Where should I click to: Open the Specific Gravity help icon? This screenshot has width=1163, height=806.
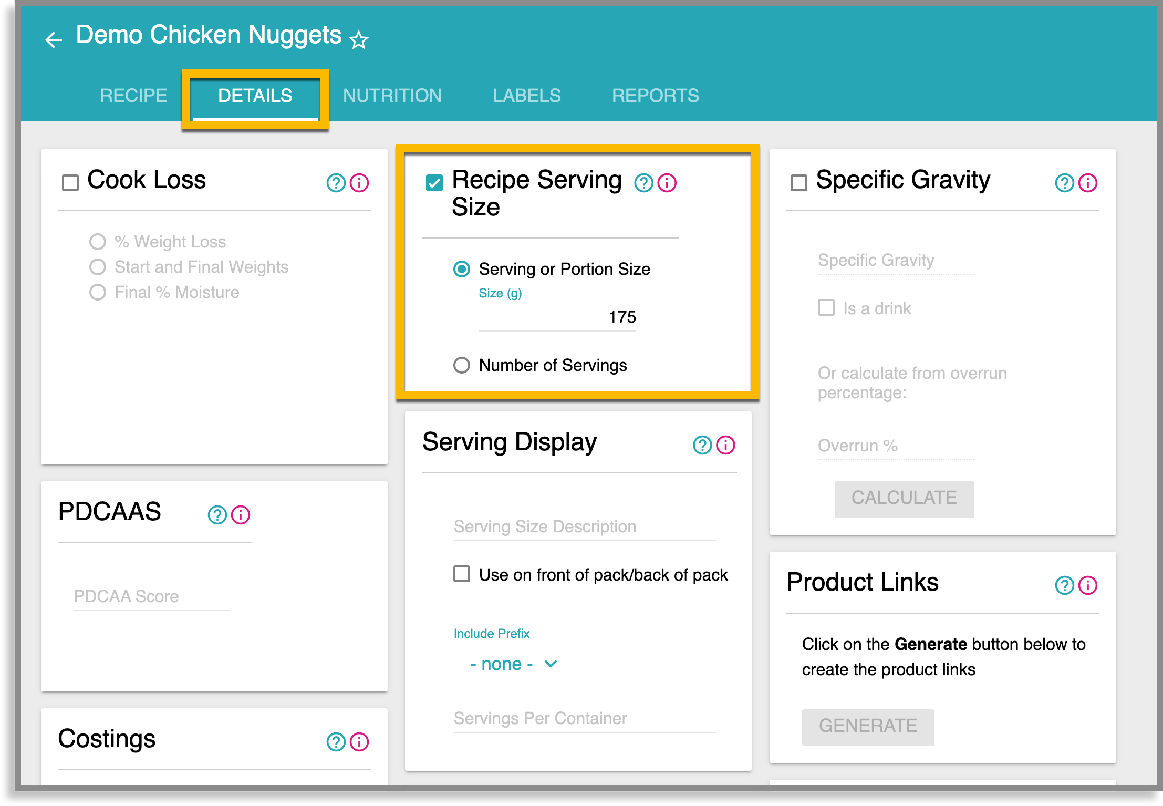pyautogui.click(x=1064, y=183)
